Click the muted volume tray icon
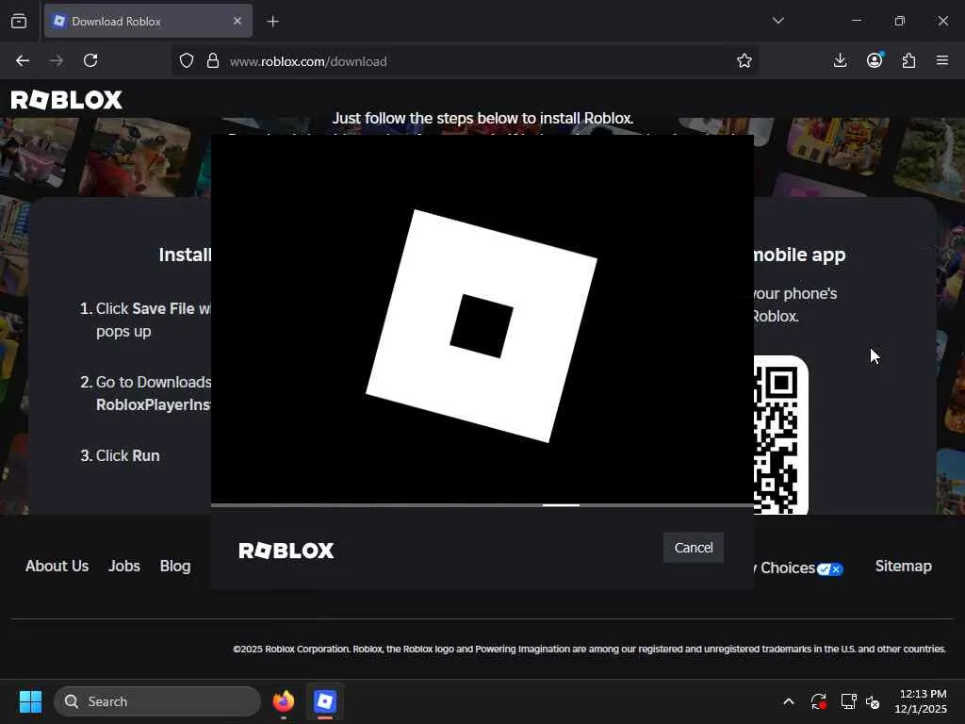The image size is (965, 724). [873, 701]
